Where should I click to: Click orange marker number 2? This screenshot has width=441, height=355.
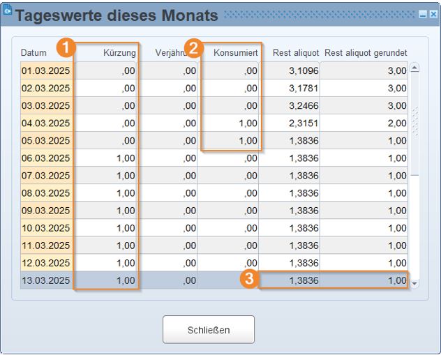point(195,47)
